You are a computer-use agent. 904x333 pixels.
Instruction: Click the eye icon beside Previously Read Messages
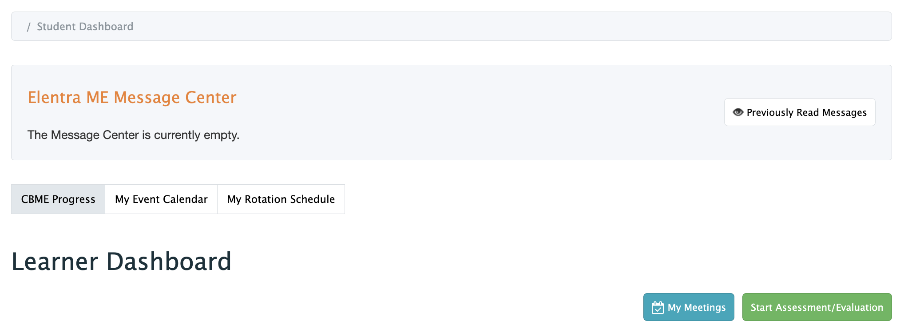(x=738, y=112)
